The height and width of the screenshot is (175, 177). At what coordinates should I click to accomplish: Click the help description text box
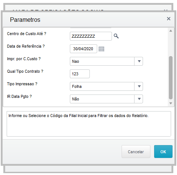pyautogui.click(x=89, y=124)
